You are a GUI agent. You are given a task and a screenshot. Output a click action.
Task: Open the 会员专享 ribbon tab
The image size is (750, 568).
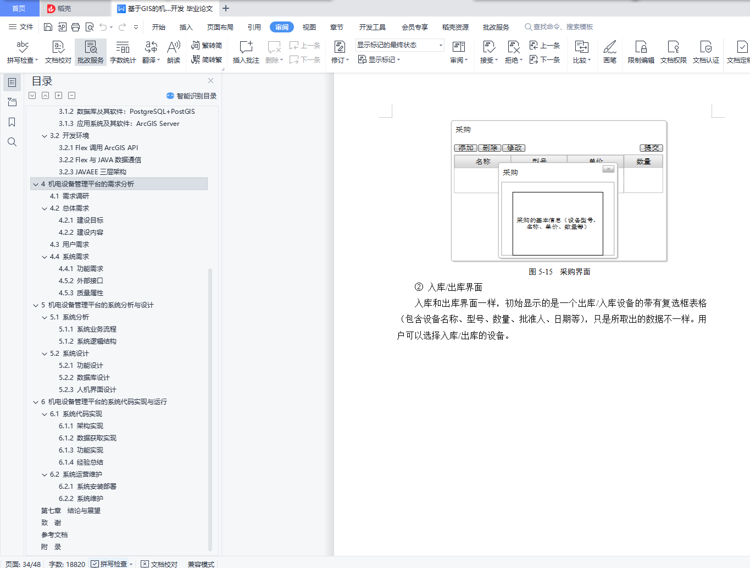(415, 27)
